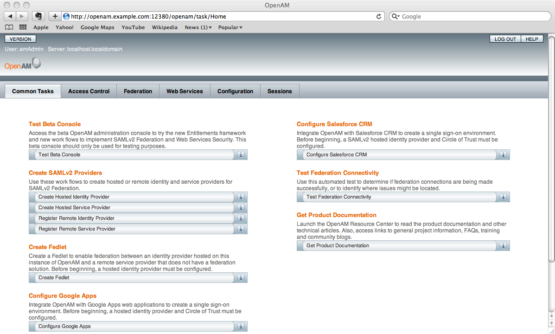Click info icon for Register Remote Service Provider
Viewport: 555px width, 334px height.
point(241,229)
